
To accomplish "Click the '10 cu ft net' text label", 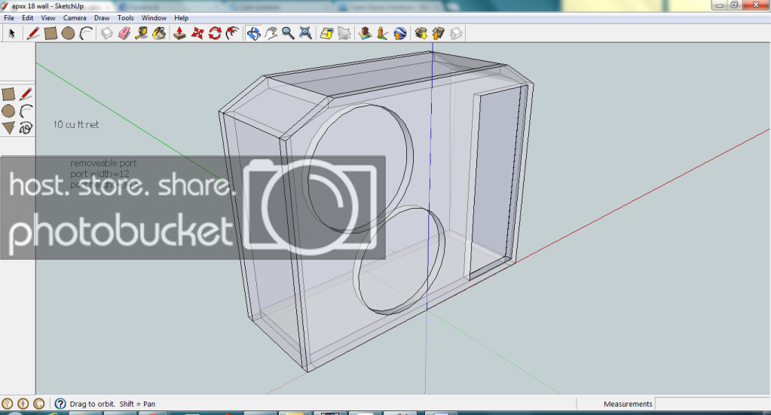I will pyautogui.click(x=76, y=125).
